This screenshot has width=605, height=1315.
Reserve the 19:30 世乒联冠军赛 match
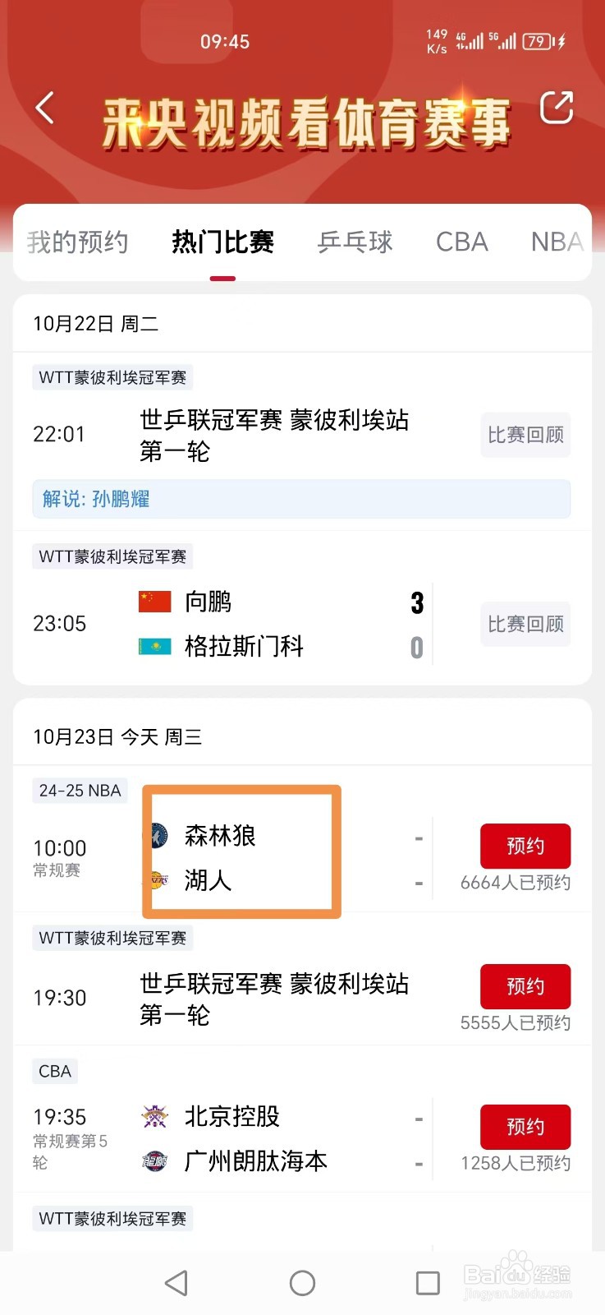pos(525,986)
